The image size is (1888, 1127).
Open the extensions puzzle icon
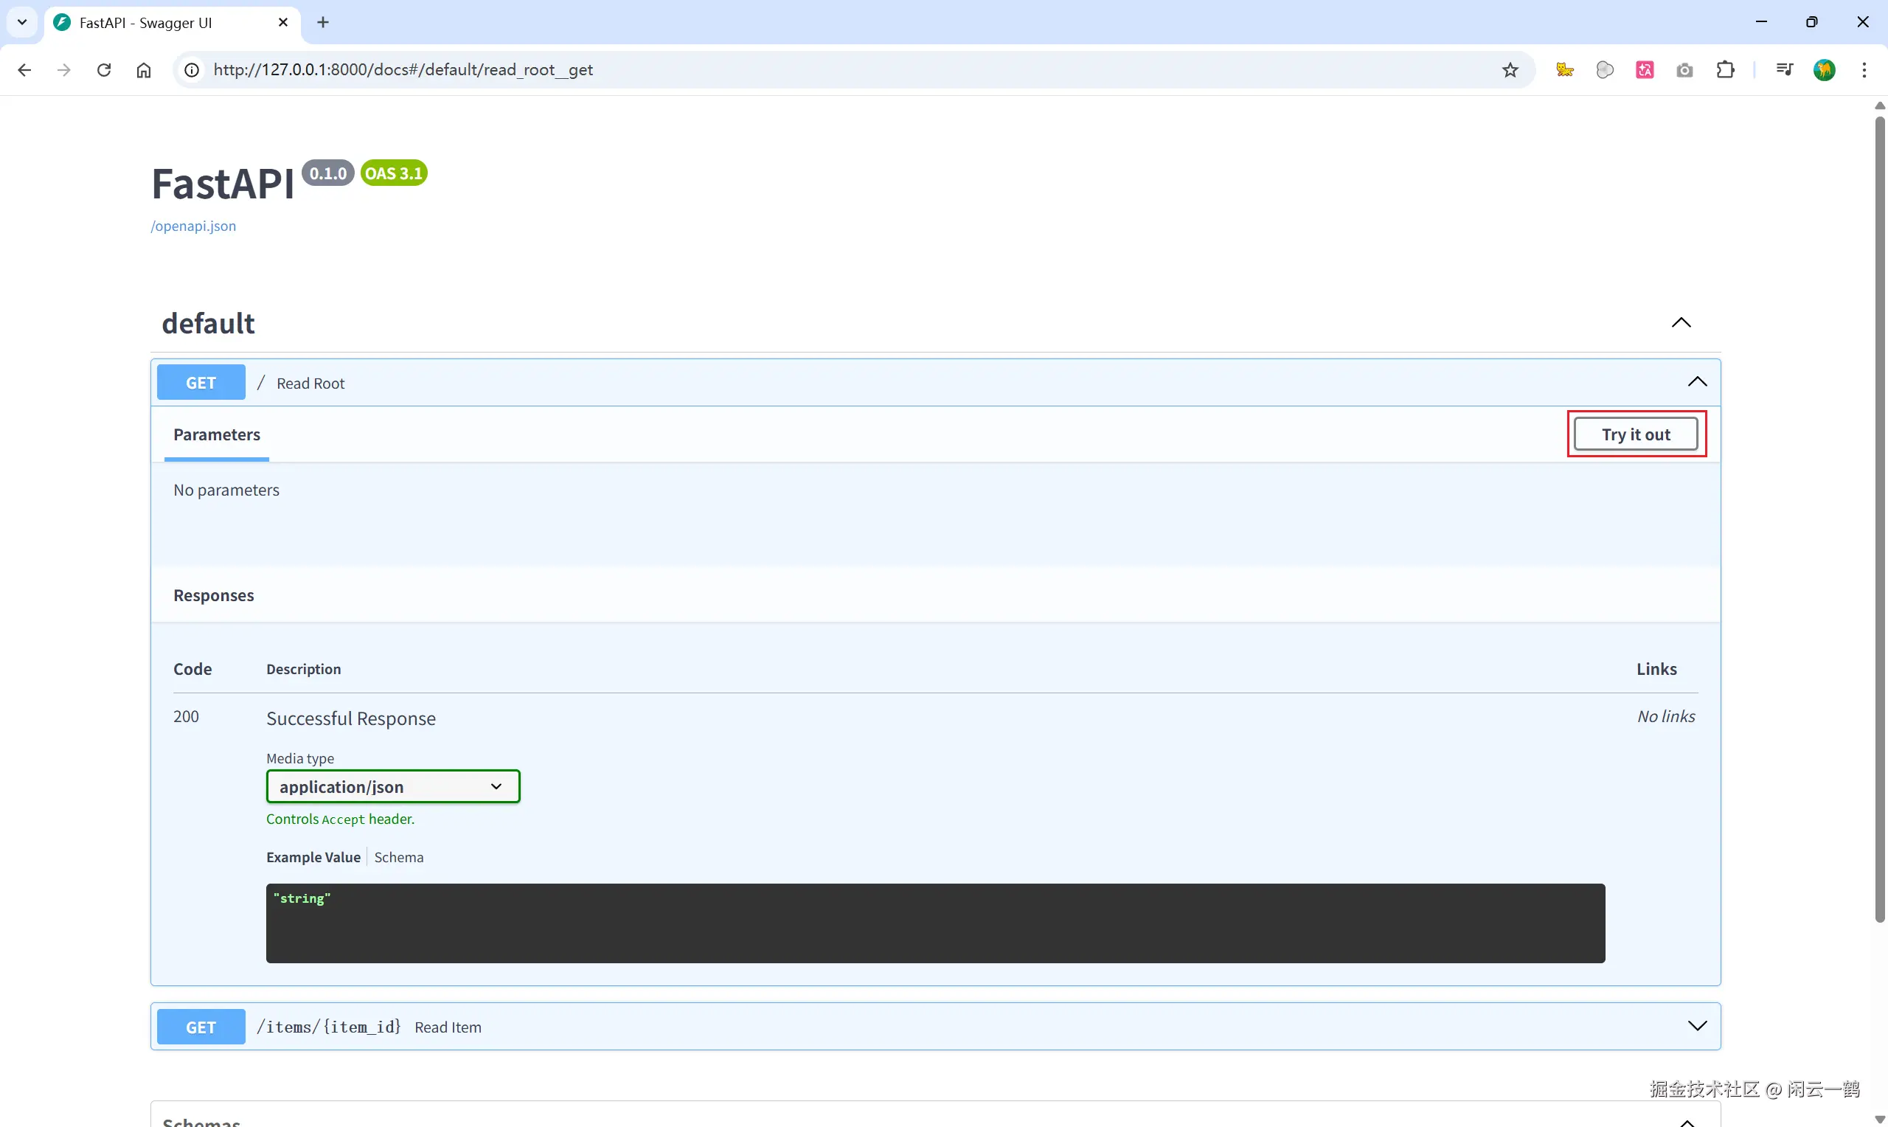1725,70
